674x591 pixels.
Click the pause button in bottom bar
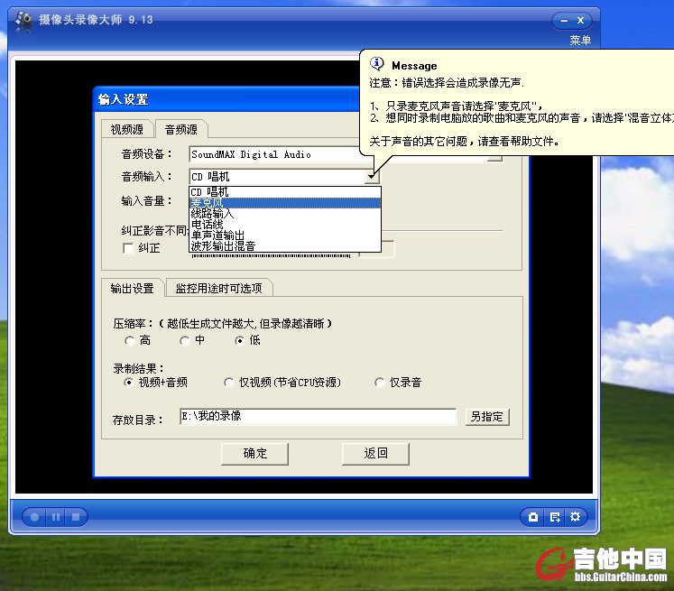[x=56, y=517]
